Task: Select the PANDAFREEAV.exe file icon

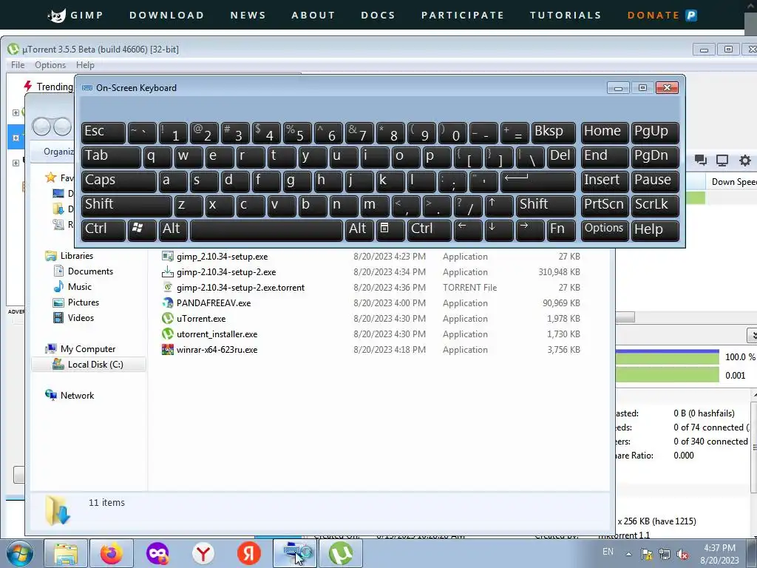Action: click(x=168, y=302)
